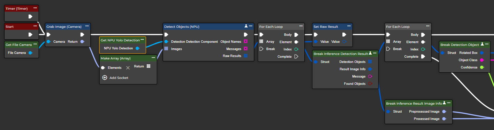Click the Preprocessed Image output pin
The image size is (494, 130).
click(444, 112)
